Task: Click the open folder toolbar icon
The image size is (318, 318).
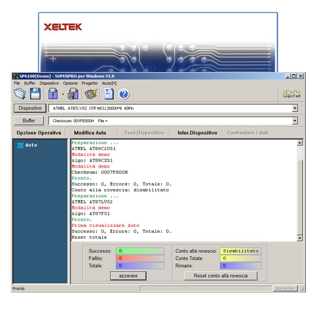Action: 20,94
